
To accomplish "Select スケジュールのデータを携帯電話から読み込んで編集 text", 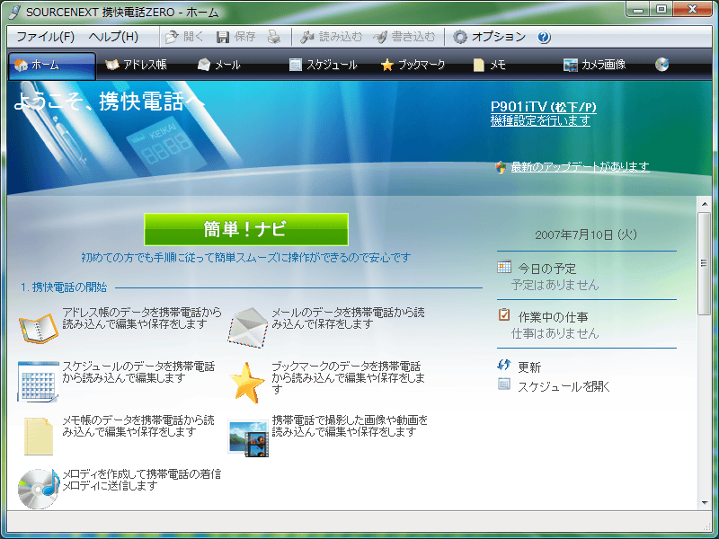I will [x=138, y=372].
